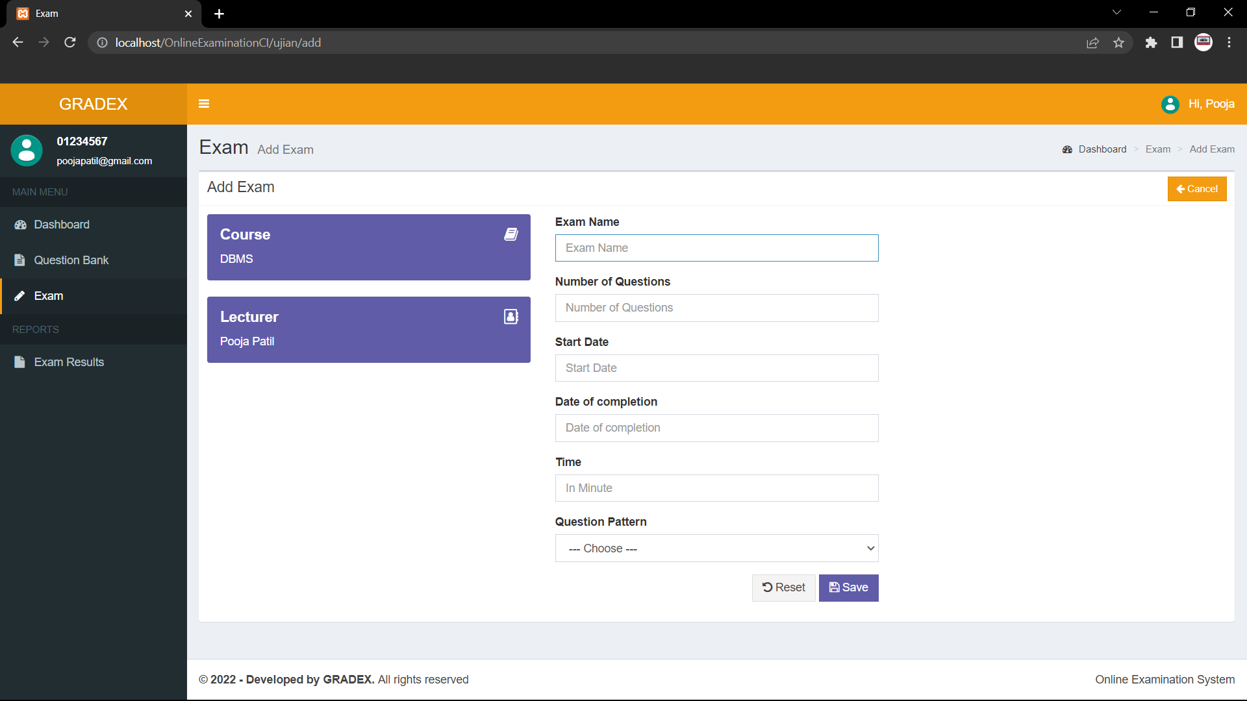Click the Question Bank document icon
1247x701 pixels.
tap(19, 260)
